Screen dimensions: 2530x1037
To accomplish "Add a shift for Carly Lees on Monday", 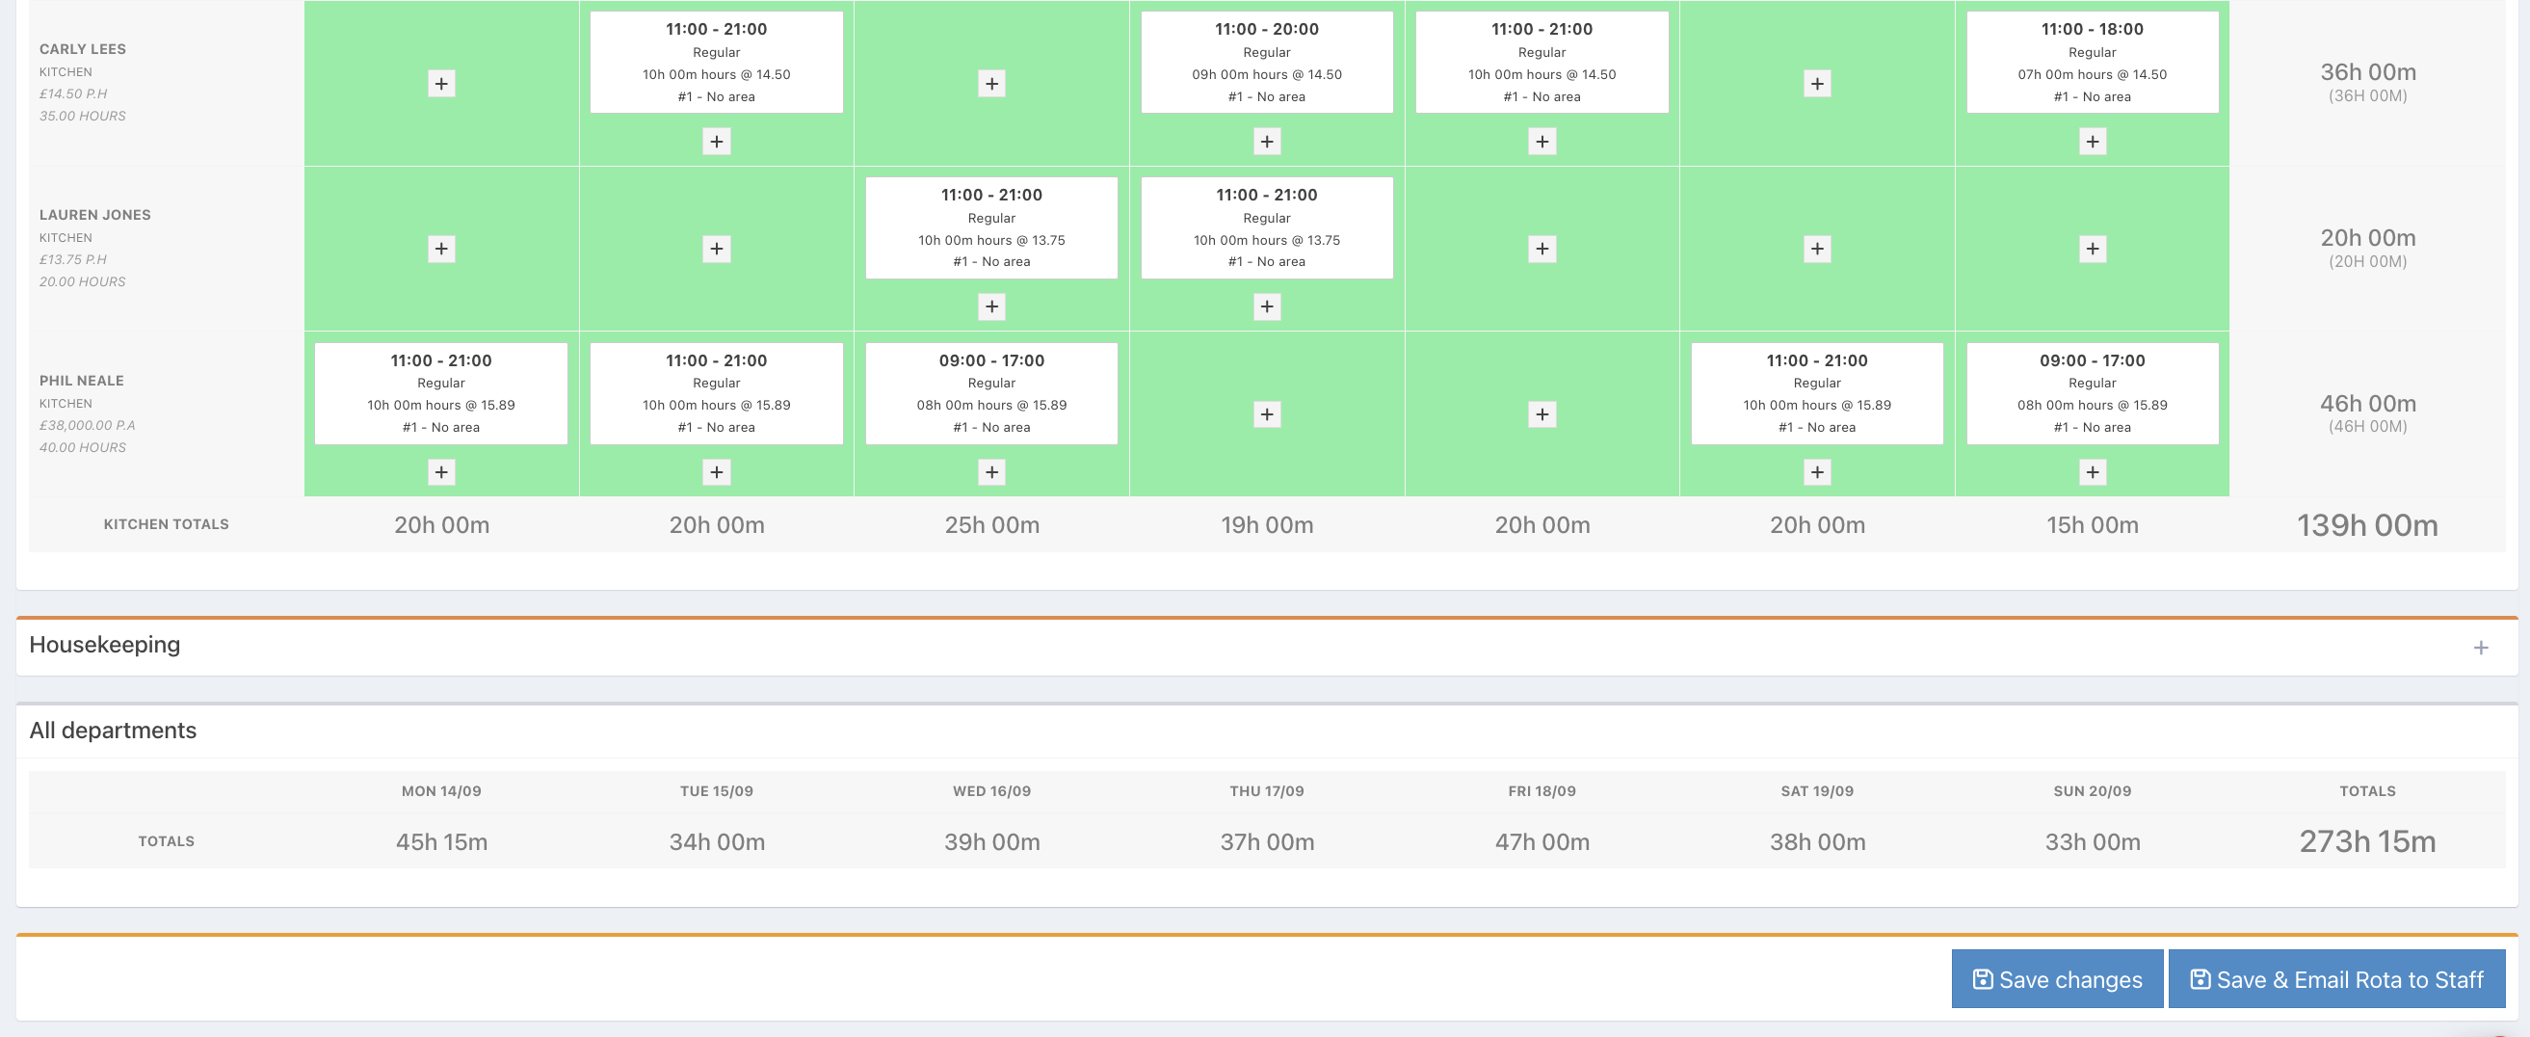I will pos(441,84).
